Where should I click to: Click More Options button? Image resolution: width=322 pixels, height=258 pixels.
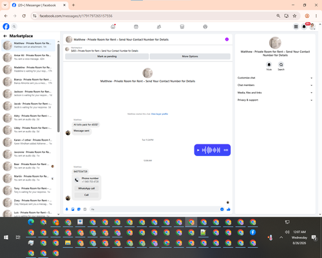190,56
